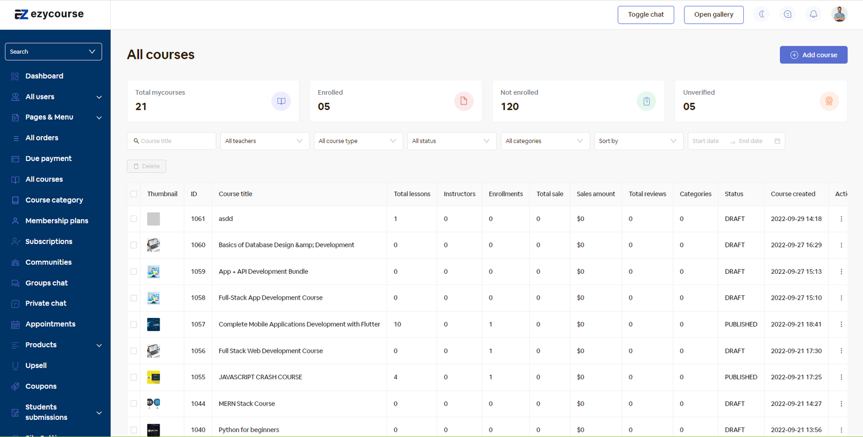The width and height of the screenshot is (863, 437).
Task: Open the user profile avatar
Action: click(x=839, y=15)
